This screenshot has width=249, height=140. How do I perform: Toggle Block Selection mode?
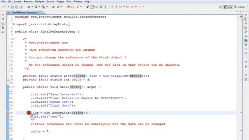point(101,7)
